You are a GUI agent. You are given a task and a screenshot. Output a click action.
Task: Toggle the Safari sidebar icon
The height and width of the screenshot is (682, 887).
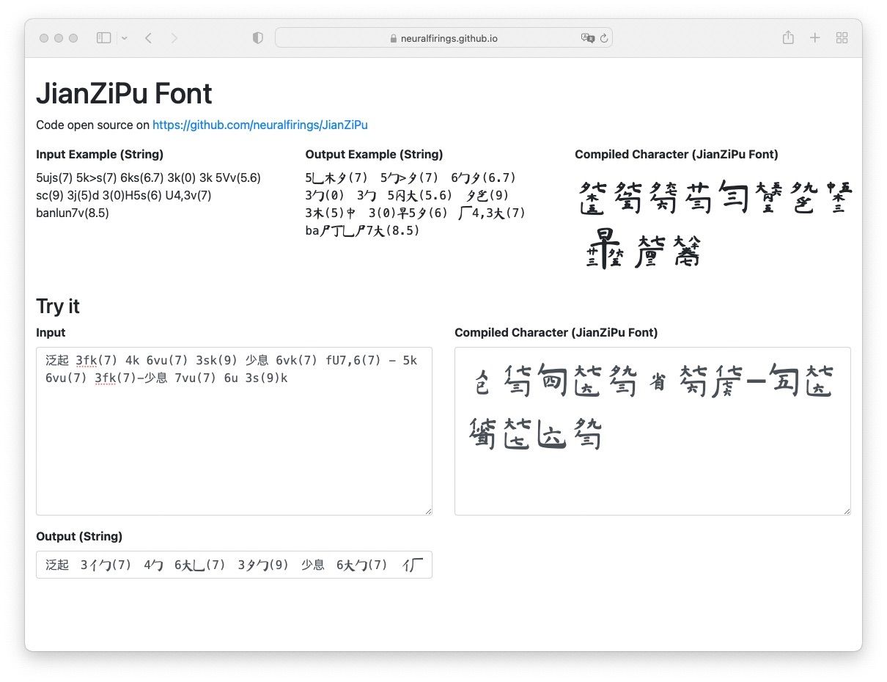103,37
